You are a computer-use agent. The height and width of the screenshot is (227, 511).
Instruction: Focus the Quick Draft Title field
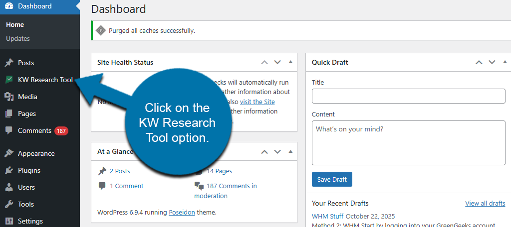[408, 96]
